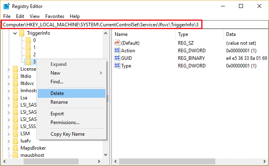
Task: Click the tree pane scroll down arrow
Action: tap(106, 155)
